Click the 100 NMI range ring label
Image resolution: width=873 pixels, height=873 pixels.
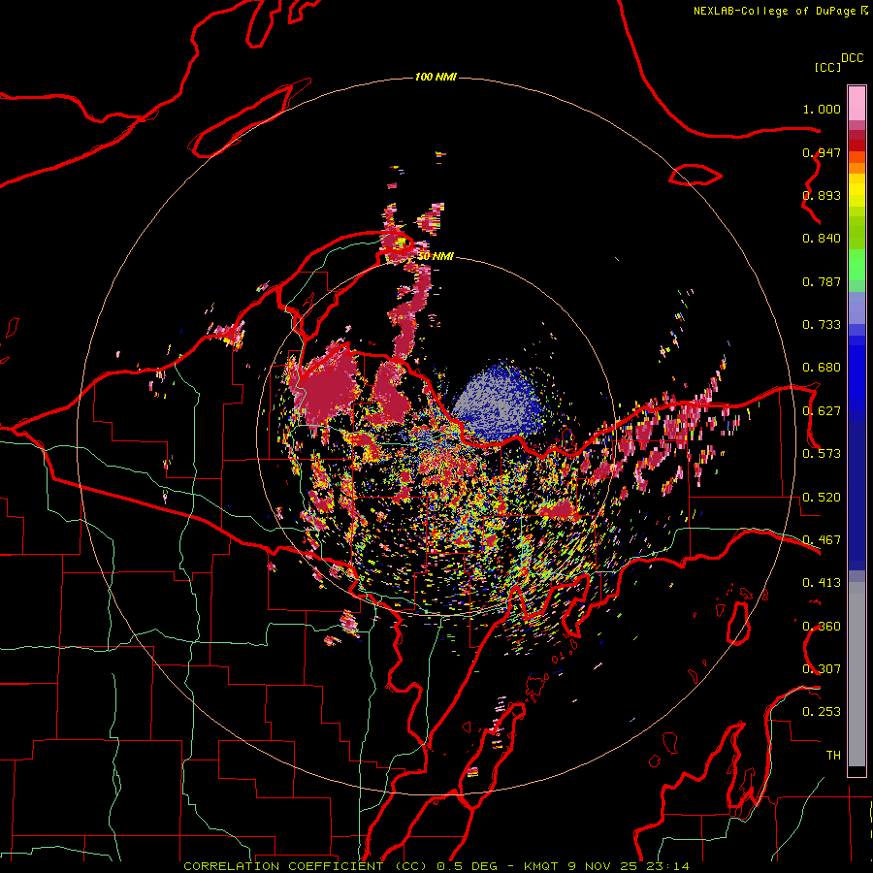pos(436,77)
